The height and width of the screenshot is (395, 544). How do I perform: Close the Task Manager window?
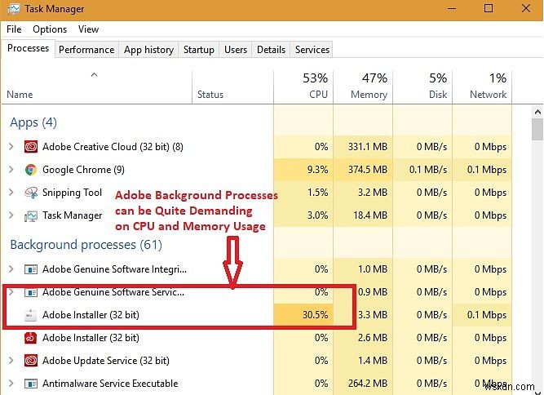coord(525,9)
